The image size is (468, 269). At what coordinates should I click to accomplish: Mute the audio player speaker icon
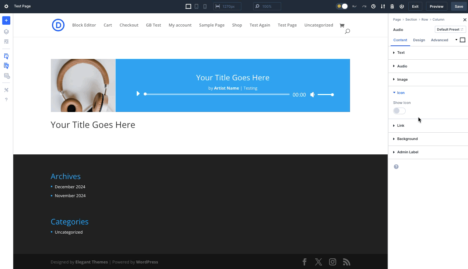tap(312, 95)
